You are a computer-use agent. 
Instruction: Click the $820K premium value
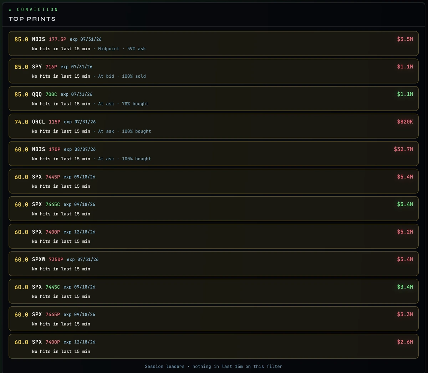(405, 121)
